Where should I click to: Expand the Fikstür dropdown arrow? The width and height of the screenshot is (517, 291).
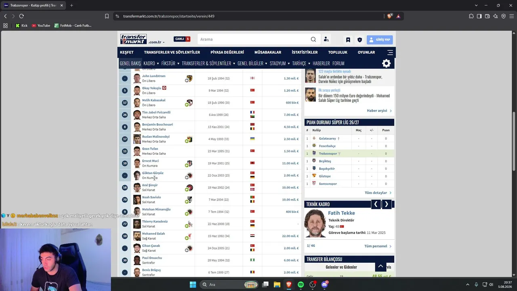click(178, 63)
